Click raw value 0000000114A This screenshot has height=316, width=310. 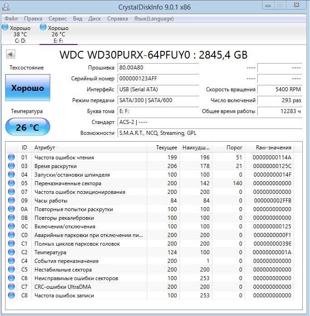point(272,158)
